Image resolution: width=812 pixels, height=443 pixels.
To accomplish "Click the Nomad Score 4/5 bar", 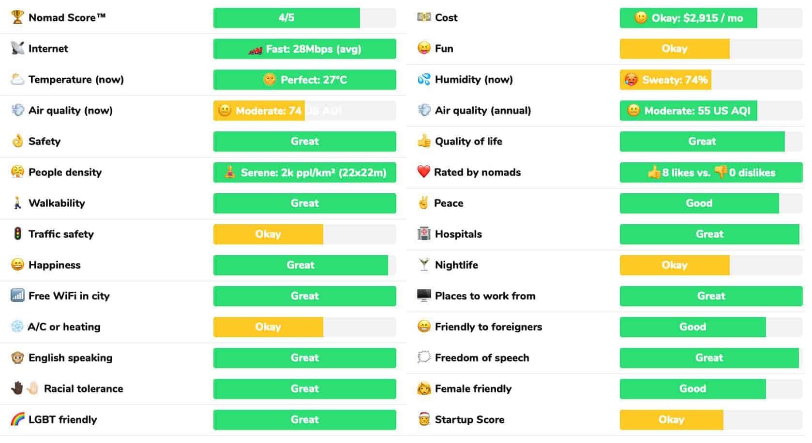I will [x=304, y=18].
